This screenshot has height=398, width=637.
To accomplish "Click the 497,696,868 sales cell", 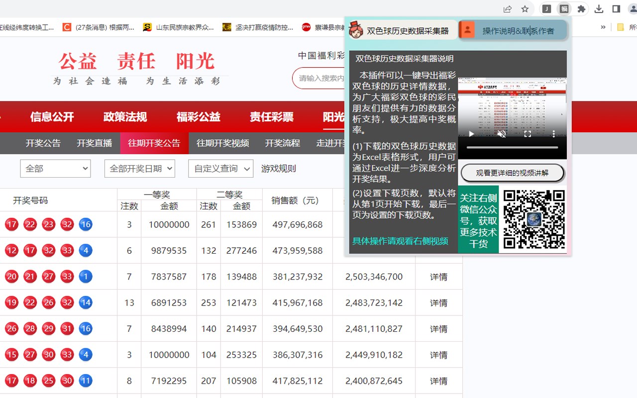I will coord(298,224).
